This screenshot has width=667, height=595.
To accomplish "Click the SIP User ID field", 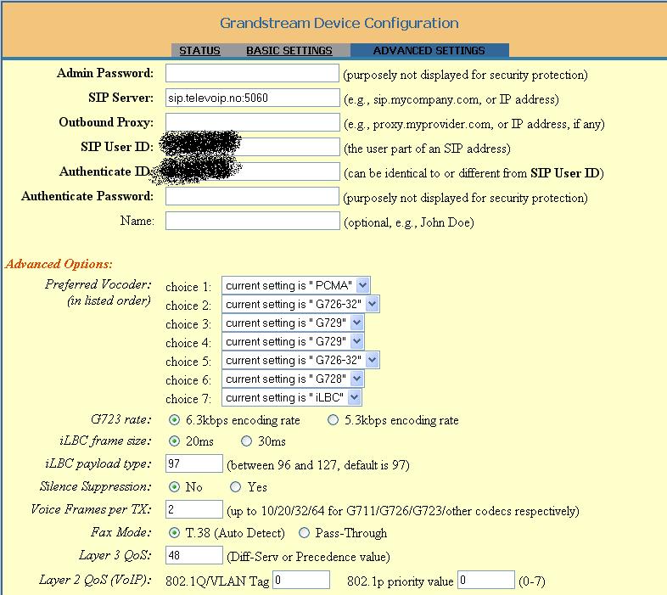I will 252,147.
